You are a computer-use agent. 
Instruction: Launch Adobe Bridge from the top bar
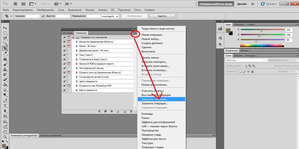(16, 4)
